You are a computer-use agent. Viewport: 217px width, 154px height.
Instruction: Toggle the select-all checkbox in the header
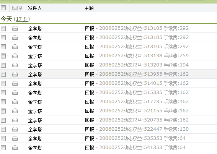[x=3, y=8]
